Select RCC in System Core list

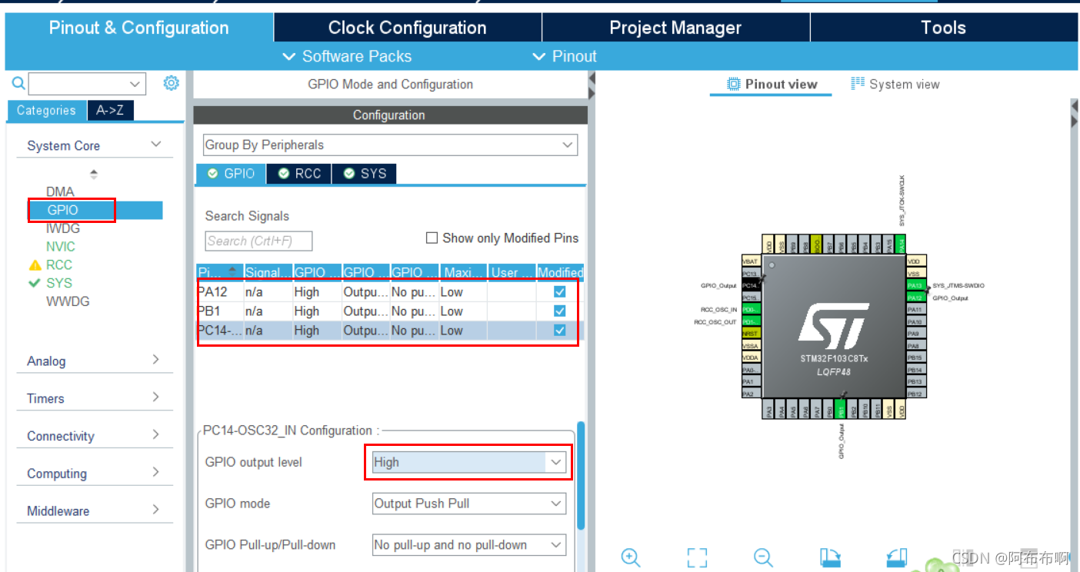pyautogui.click(x=58, y=264)
